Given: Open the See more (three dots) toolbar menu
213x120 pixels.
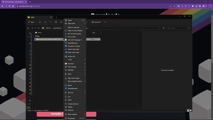Looking at the screenshot, I should (105, 22).
